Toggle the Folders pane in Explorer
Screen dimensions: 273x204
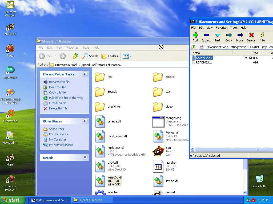pos(110,56)
